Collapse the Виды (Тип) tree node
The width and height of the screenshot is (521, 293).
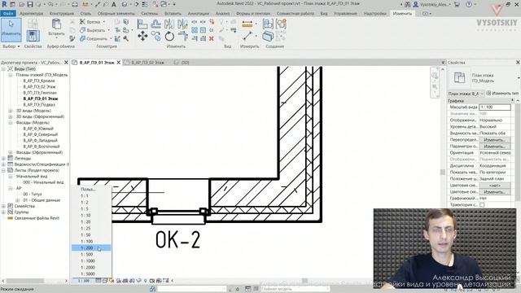pyautogui.click(x=3, y=68)
